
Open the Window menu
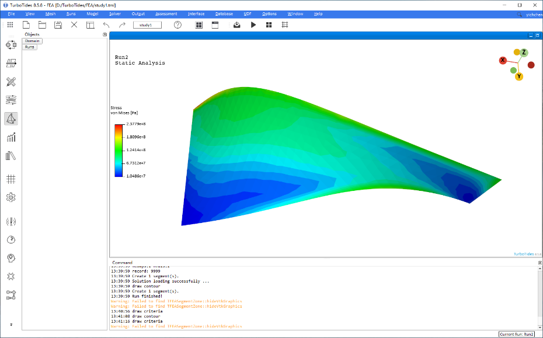(x=295, y=14)
